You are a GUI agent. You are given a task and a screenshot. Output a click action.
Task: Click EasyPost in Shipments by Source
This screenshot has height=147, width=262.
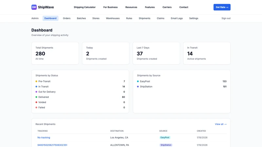pyautogui.click(x=145, y=81)
